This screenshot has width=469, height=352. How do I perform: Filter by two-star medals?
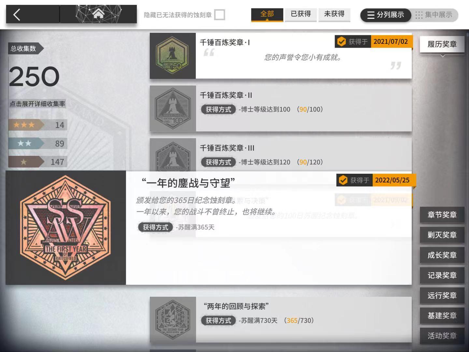click(x=38, y=143)
